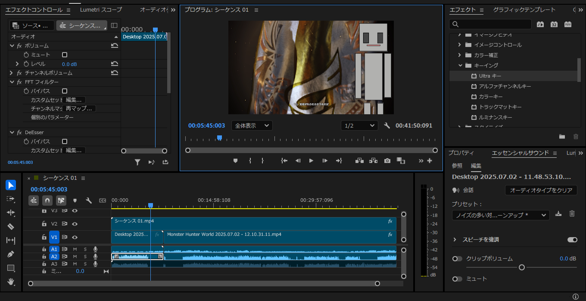Expand the レベル parameter
This screenshot has height=301, width=586.
coord(17,64)
